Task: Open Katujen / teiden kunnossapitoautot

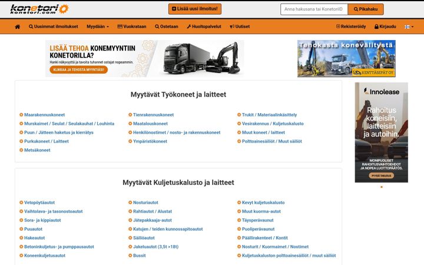Action: coord(168,229)
